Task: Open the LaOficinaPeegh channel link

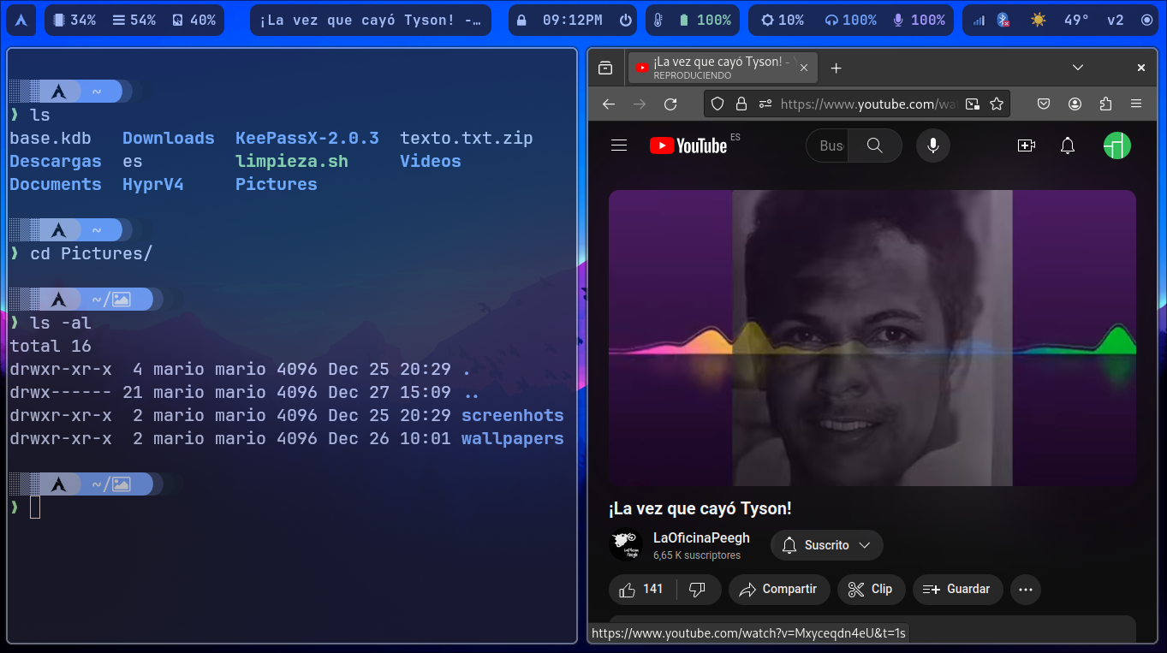Action: point(701,538)
